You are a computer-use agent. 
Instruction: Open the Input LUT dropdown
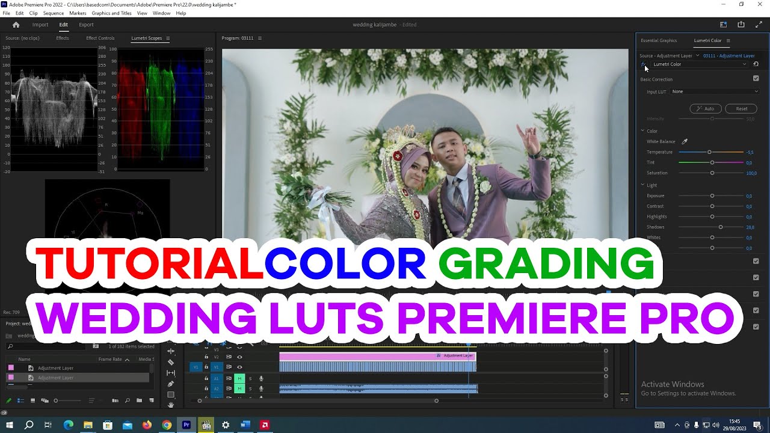[715, 91]
